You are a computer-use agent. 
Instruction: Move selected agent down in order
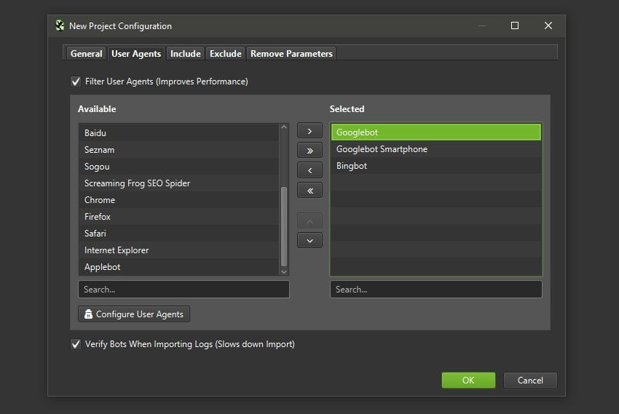(309, 241)
